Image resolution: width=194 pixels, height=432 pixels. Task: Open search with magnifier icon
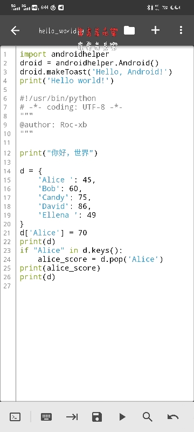148,417
